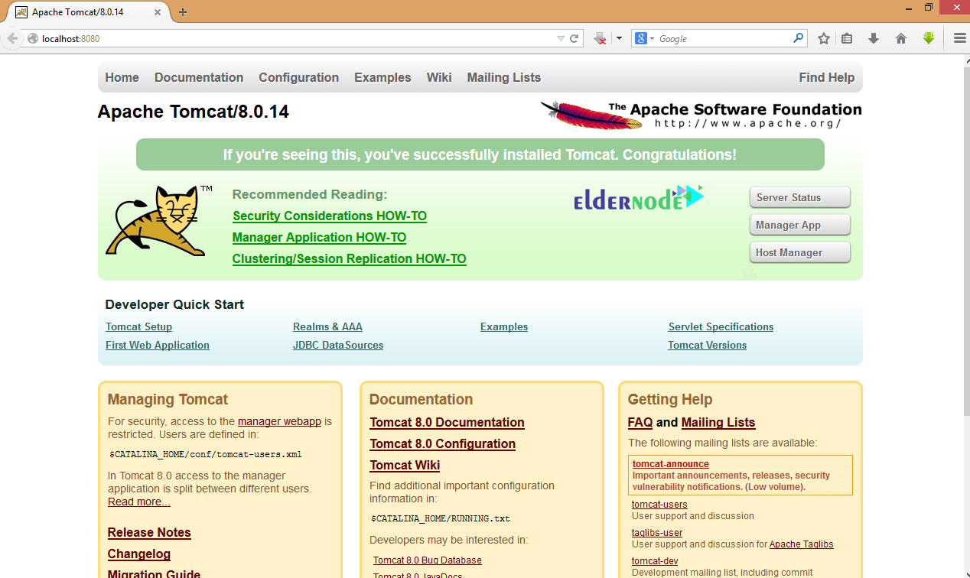Open the First Web Application link

pyautogui.click(x=158, y=345)
